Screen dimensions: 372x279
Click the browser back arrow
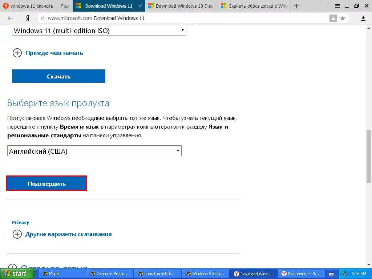click(x=10, y=18)
